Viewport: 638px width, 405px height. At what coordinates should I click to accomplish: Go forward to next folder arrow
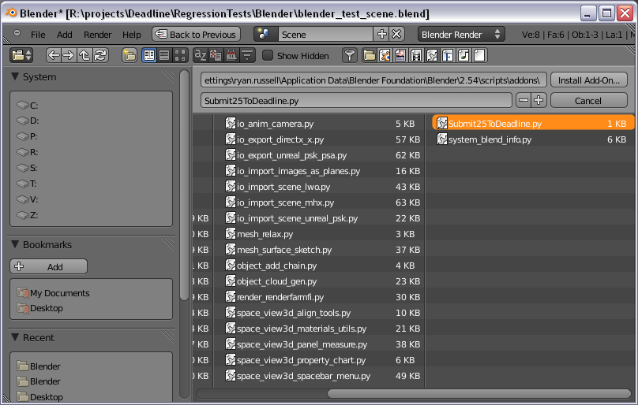pyautogui.click(x=69, y=55)
